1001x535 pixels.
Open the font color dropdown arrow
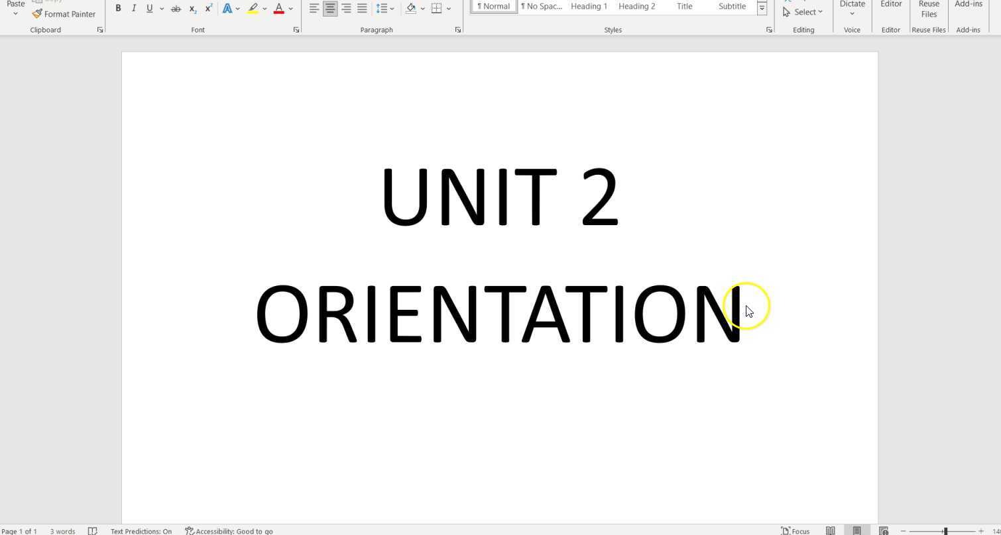(x=291, y=9)
